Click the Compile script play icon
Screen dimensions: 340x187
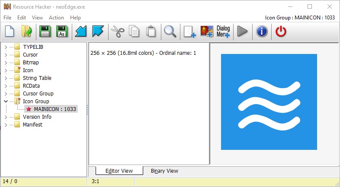coord(242,32)
